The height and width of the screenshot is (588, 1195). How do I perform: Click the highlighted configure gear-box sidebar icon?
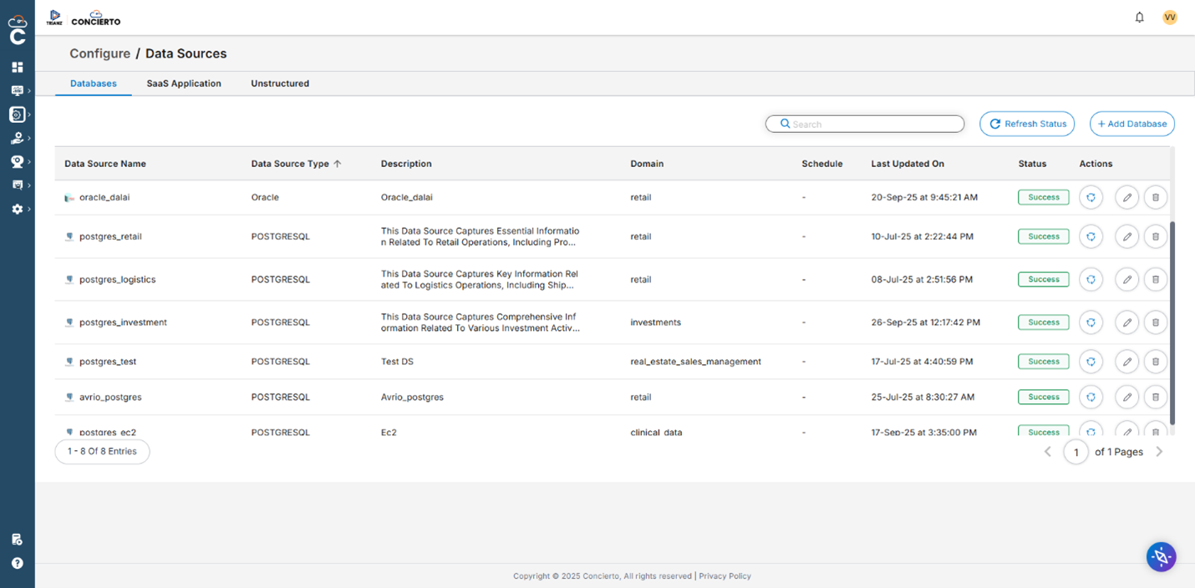click(x=18, y=114)
